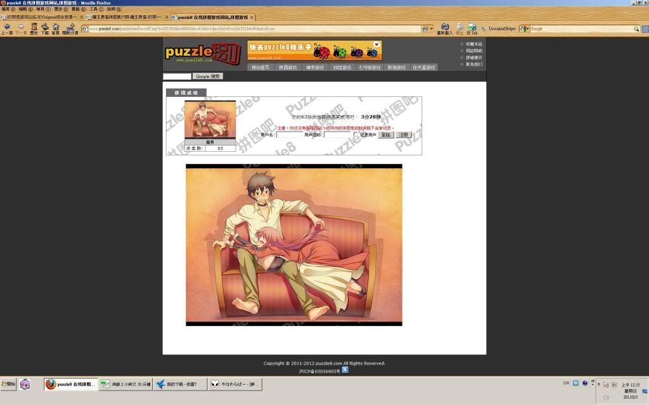Open the 网站首页 site navigation tab
This screenshot has height=405, width=649.
pyautogui.click(x=260, y=67)
